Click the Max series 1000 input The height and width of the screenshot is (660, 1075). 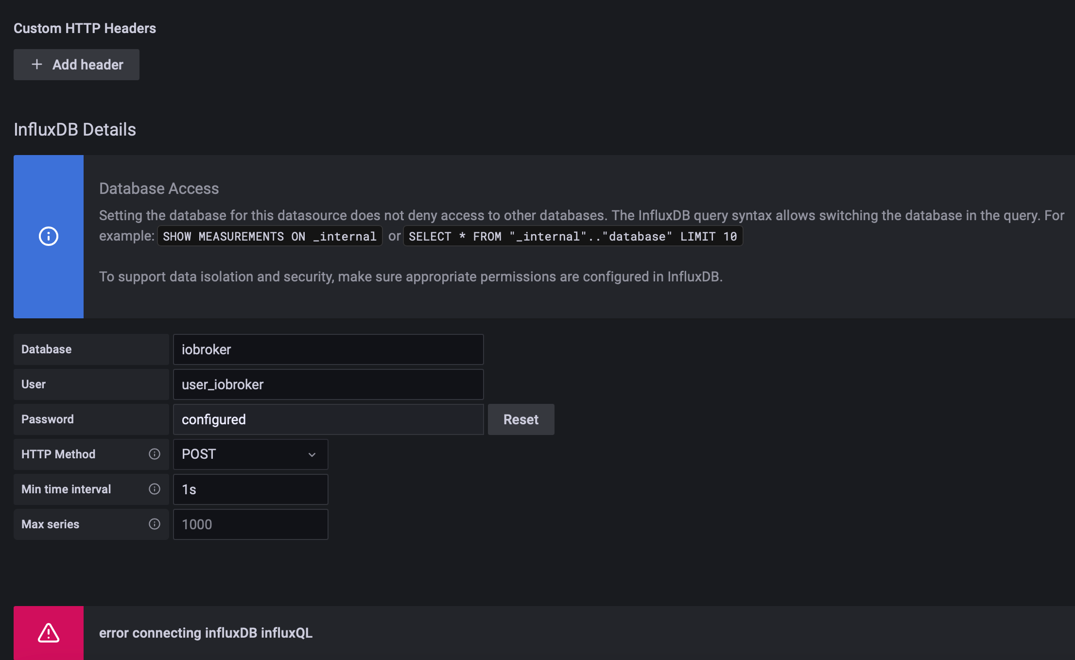(250, 524)
